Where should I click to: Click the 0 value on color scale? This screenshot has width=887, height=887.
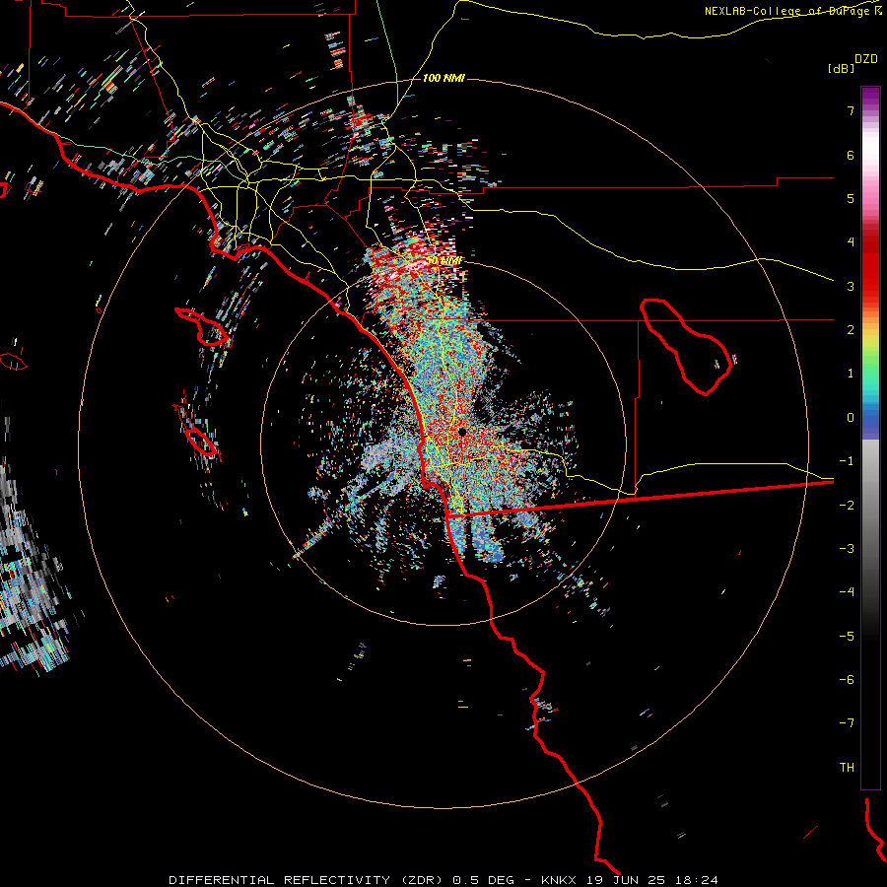tap(851, 418)
